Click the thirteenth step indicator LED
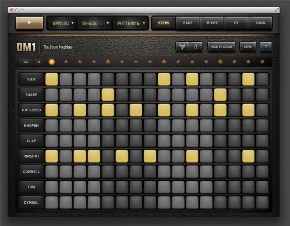 coord(220,62)
